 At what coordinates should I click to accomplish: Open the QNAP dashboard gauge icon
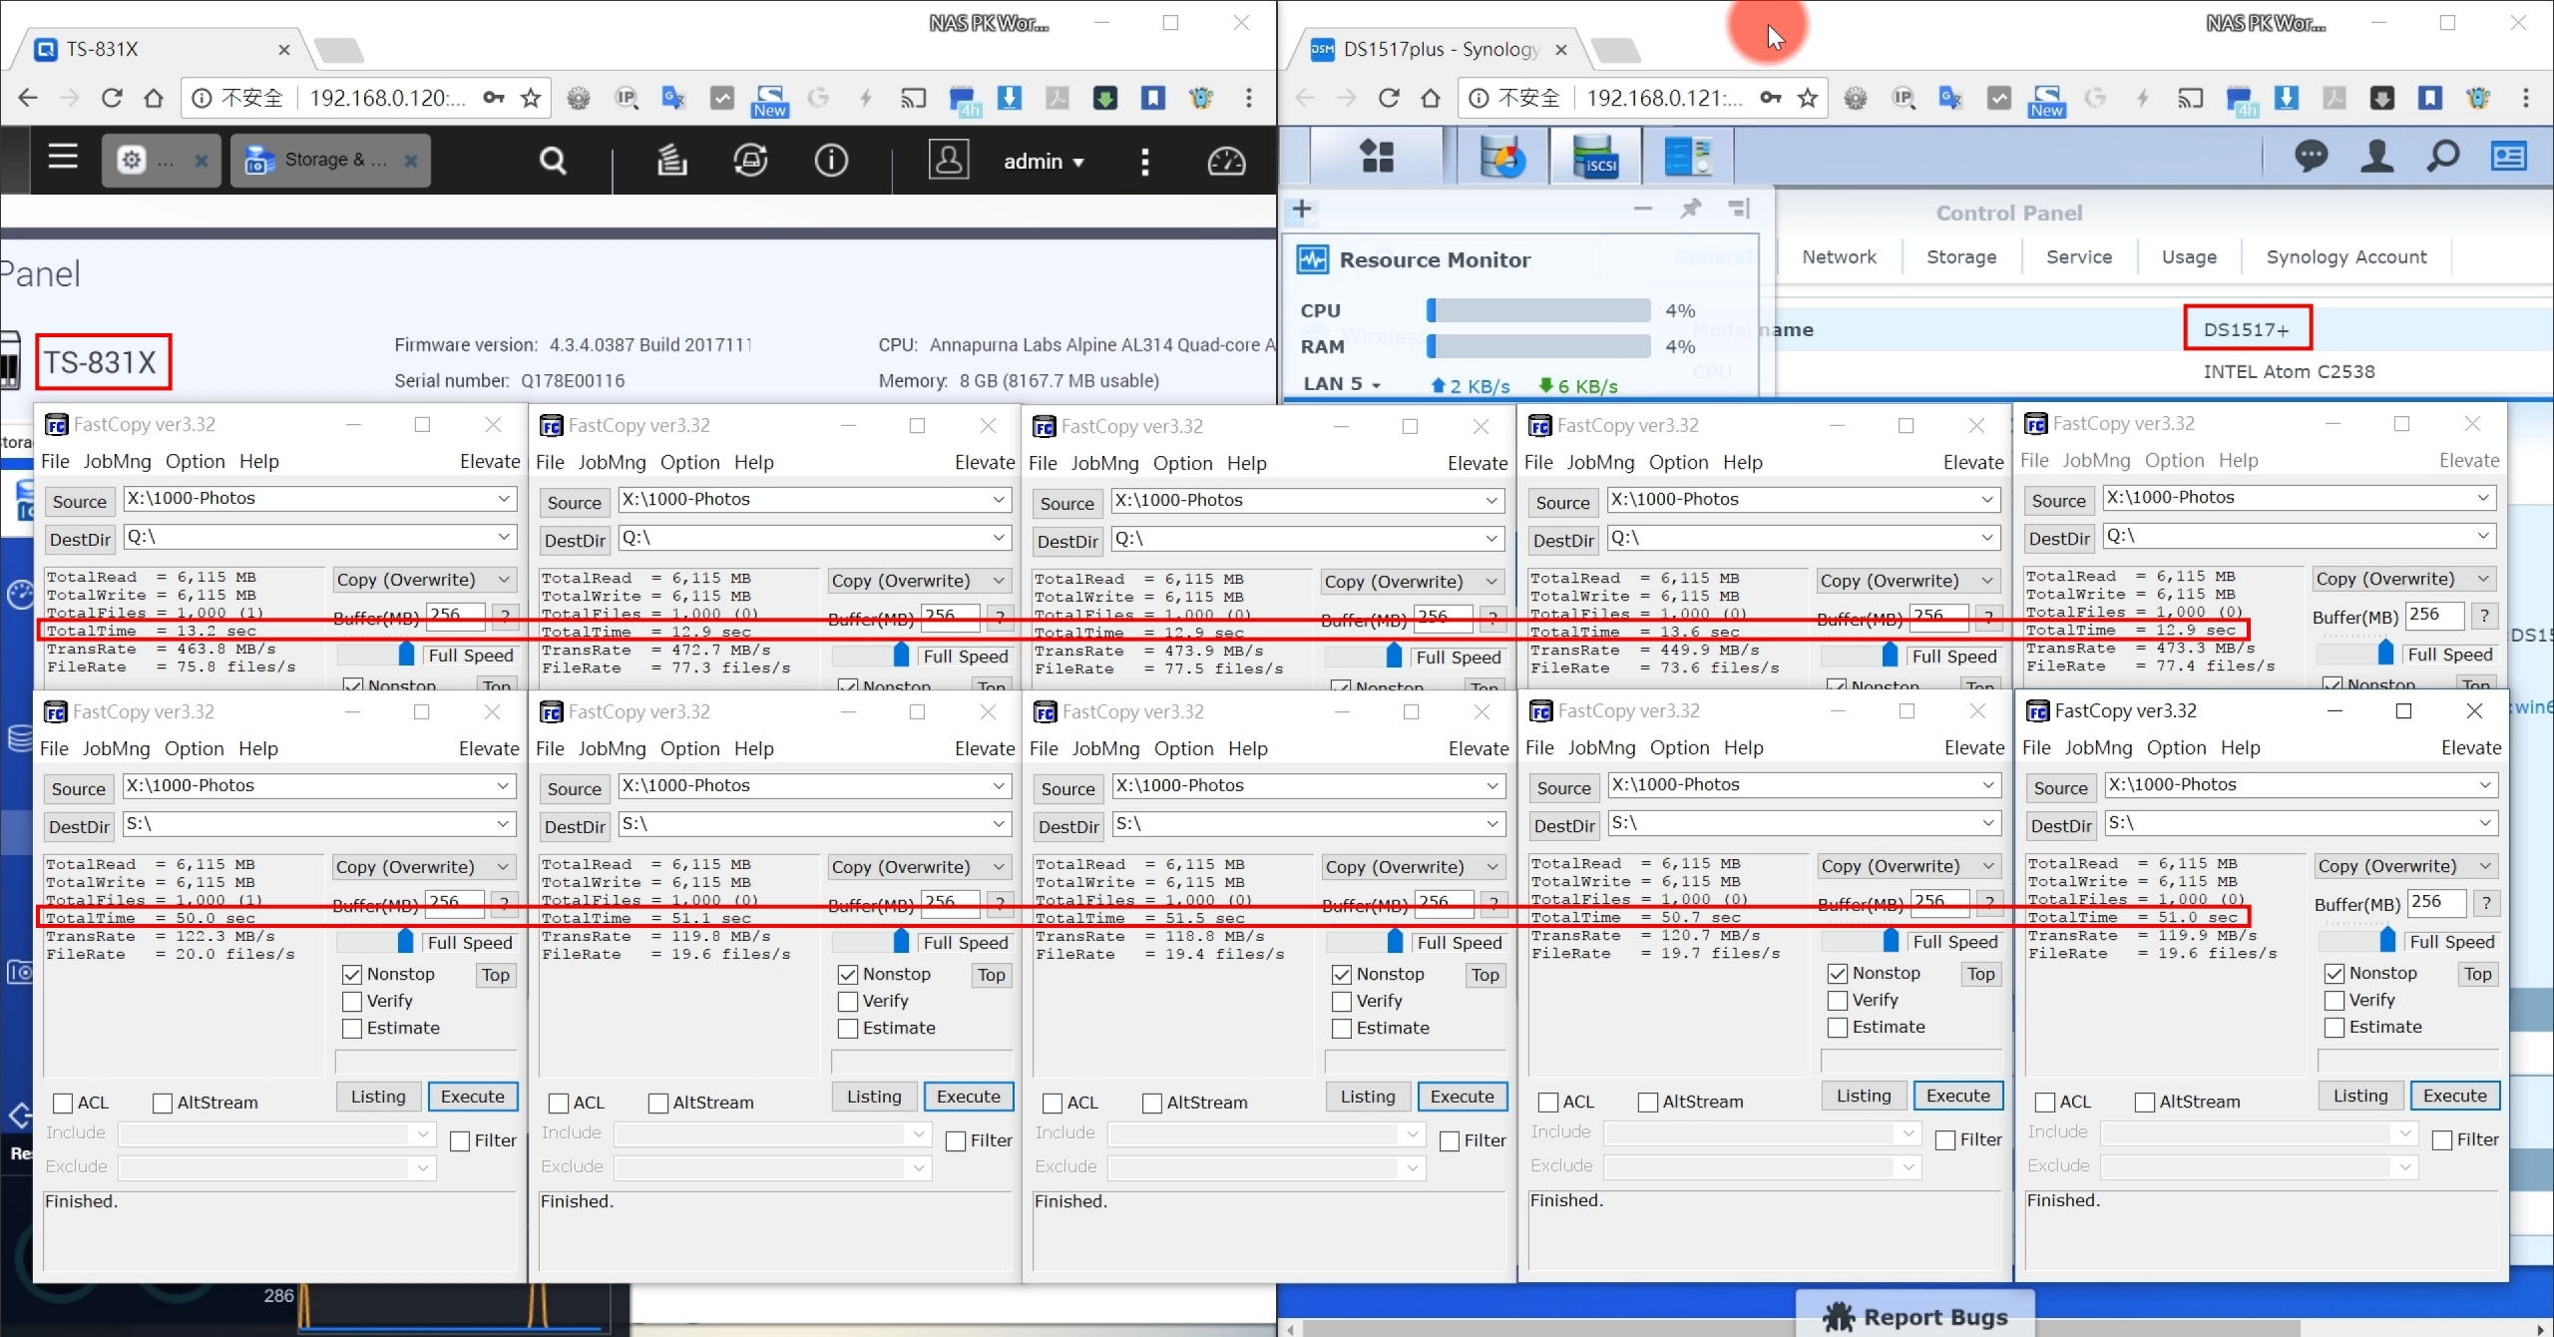click(1226, 161)
